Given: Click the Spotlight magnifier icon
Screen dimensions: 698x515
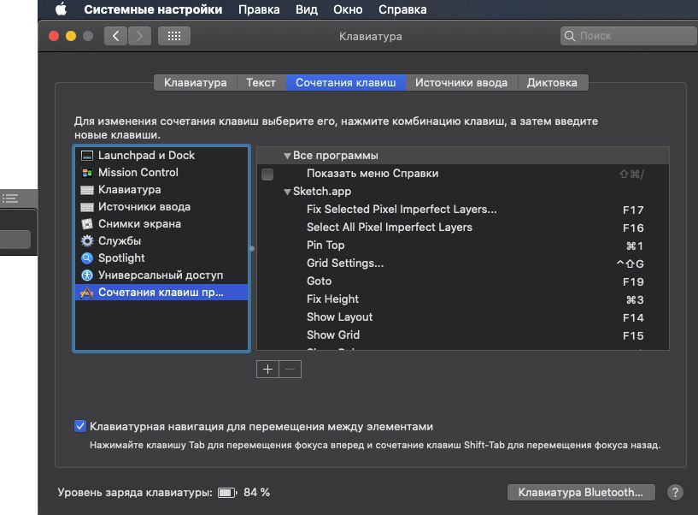Looking at the screenshot, I should (x=87, y=258).
